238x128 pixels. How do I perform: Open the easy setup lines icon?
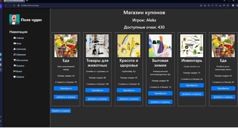(x=224, y=6)
